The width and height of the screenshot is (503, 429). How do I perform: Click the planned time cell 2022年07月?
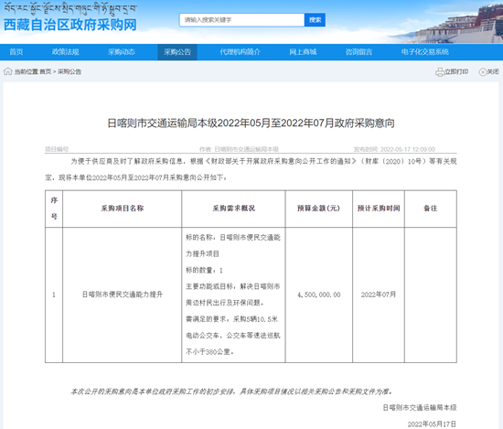379,295
